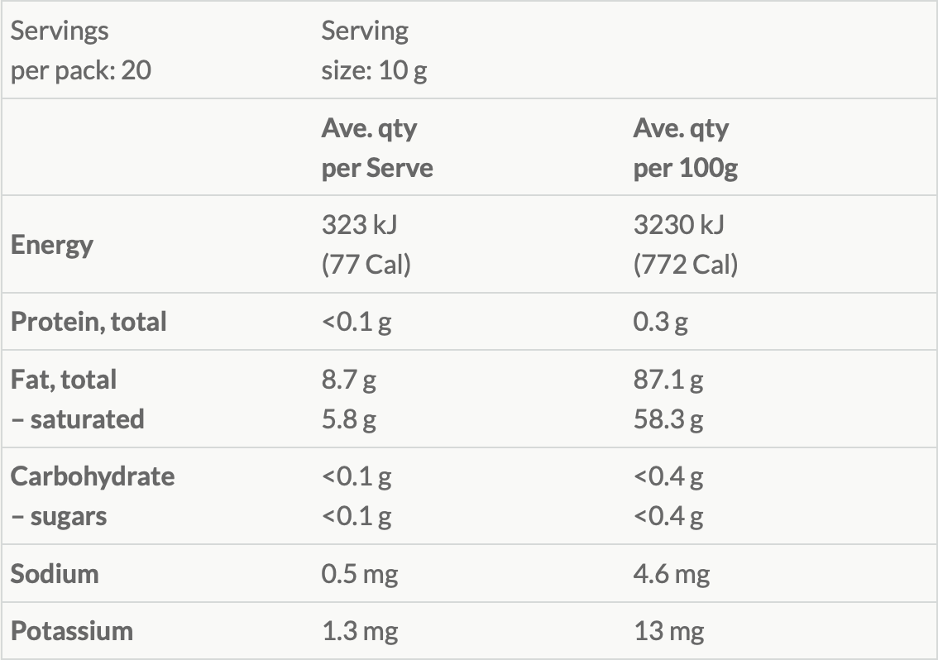Click the Protein, total label

[89, 322]
